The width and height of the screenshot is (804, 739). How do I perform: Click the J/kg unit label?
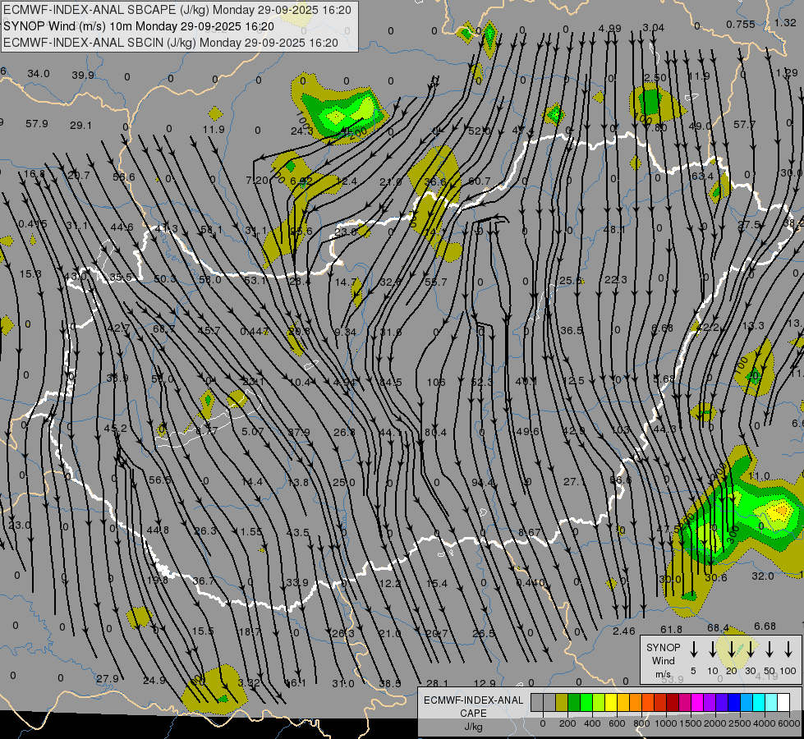(x=473, y=727)
